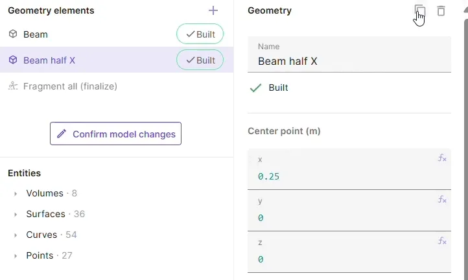The height and width of the screenshot is (280, 468).
Task: Click the Fragment all finalize icon
Action: [x=13, y=86]
